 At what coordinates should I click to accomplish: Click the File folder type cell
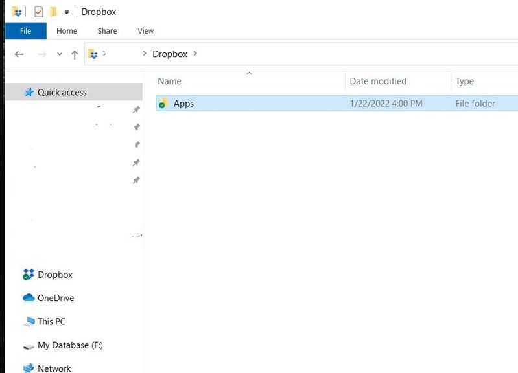click(475, 104)
